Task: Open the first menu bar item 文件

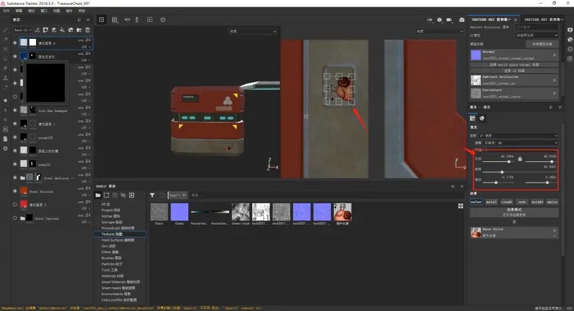Action: (x=6, y=10)
